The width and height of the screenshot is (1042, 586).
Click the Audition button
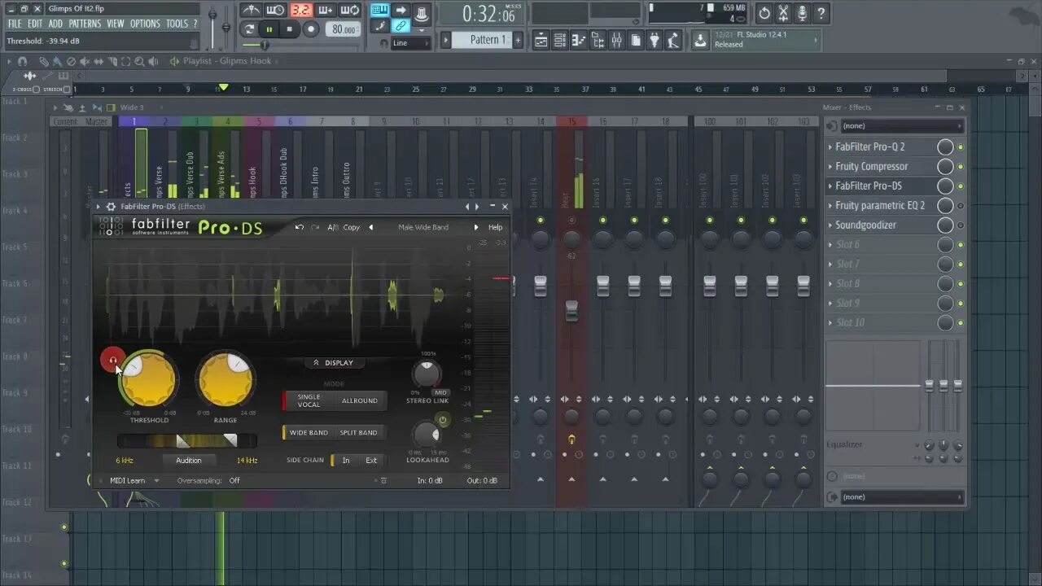click(x=188, y=461)
